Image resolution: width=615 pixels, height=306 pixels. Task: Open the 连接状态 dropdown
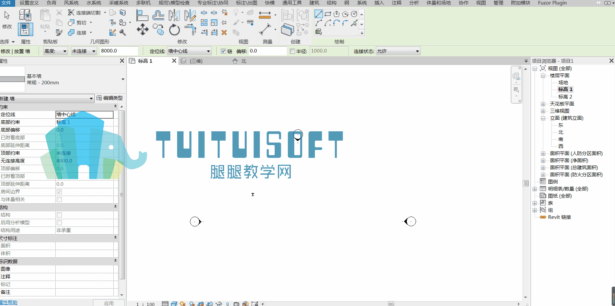click(398, 51)
